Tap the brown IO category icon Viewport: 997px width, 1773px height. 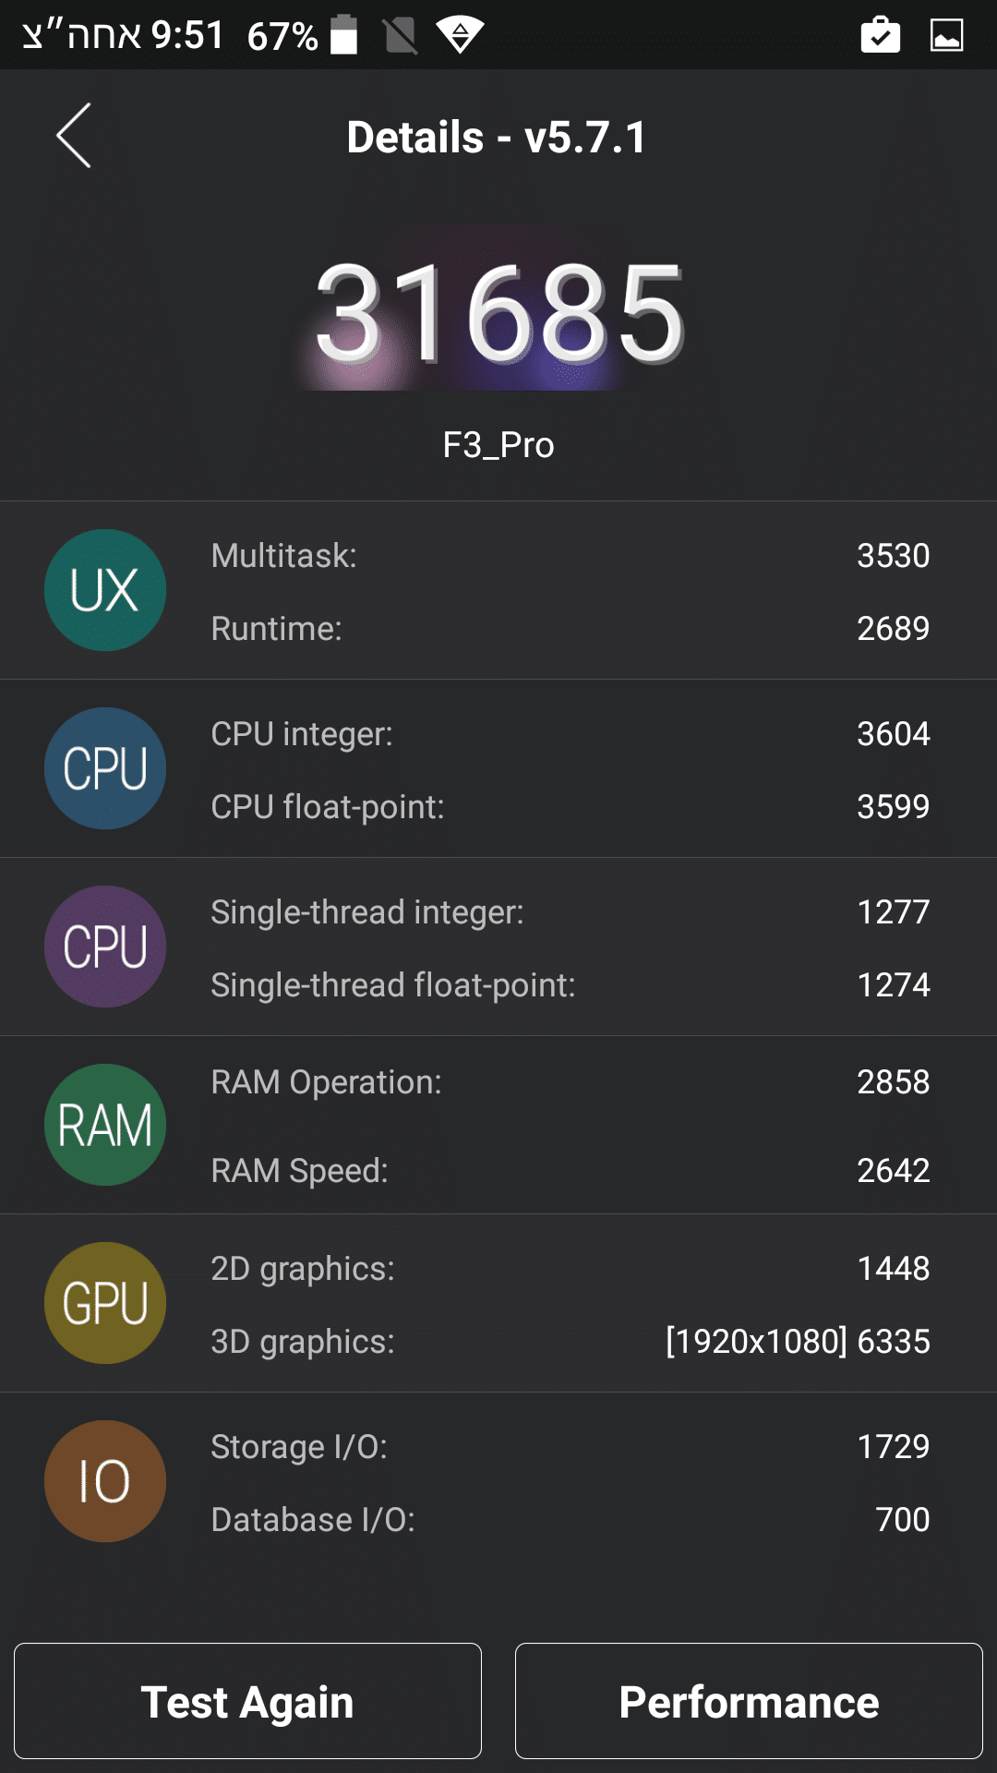[x=105, y=1481]
